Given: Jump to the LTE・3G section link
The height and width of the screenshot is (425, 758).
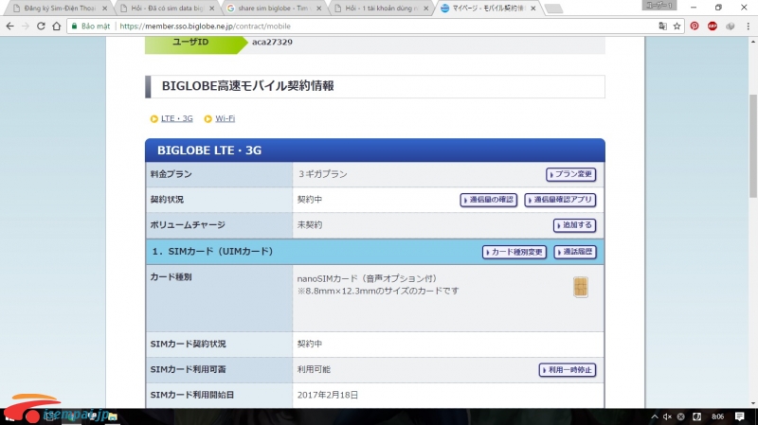Looking at the screenshot, I should pyautogui.click(x=176, y=118).
